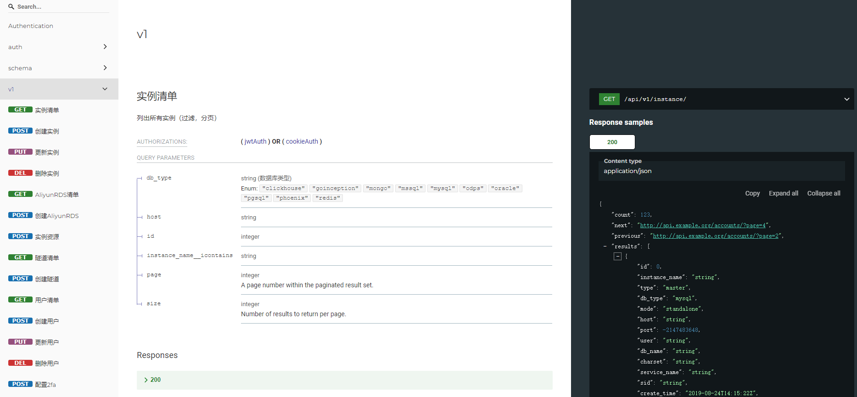Expand the /api/v1/instance/ endpoint dropdown
Viewport: 857px width, 397px height.
(x=846, y=99)
